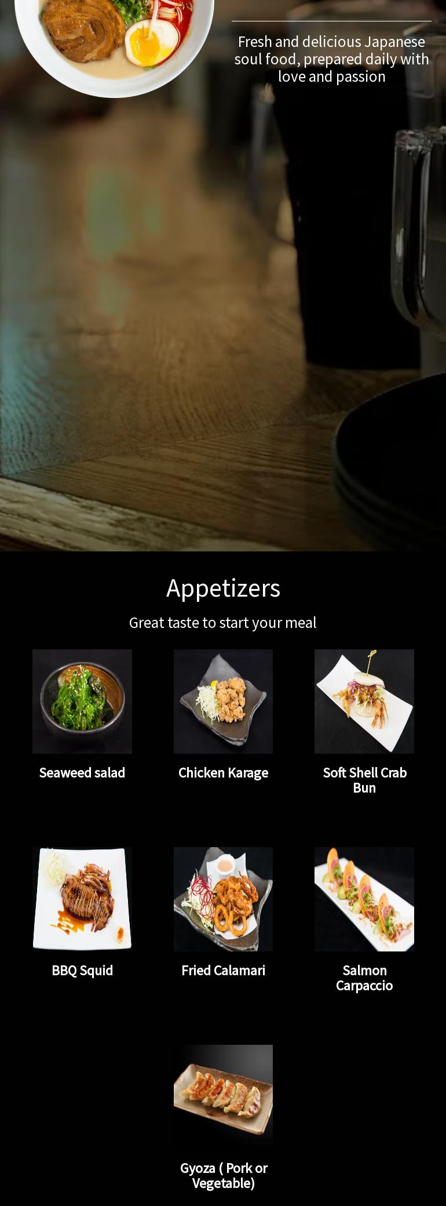
Task: Click the Appetizers section heading
Action: click(x=223, y=588)
